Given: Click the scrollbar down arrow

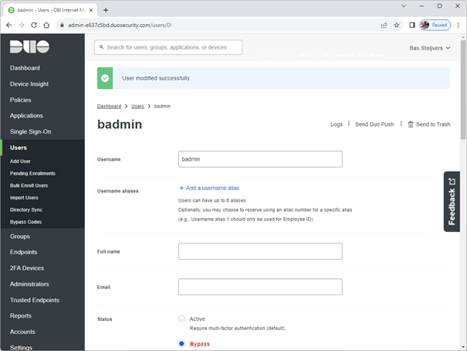Looking at the screenshot, I should (463, 347).
